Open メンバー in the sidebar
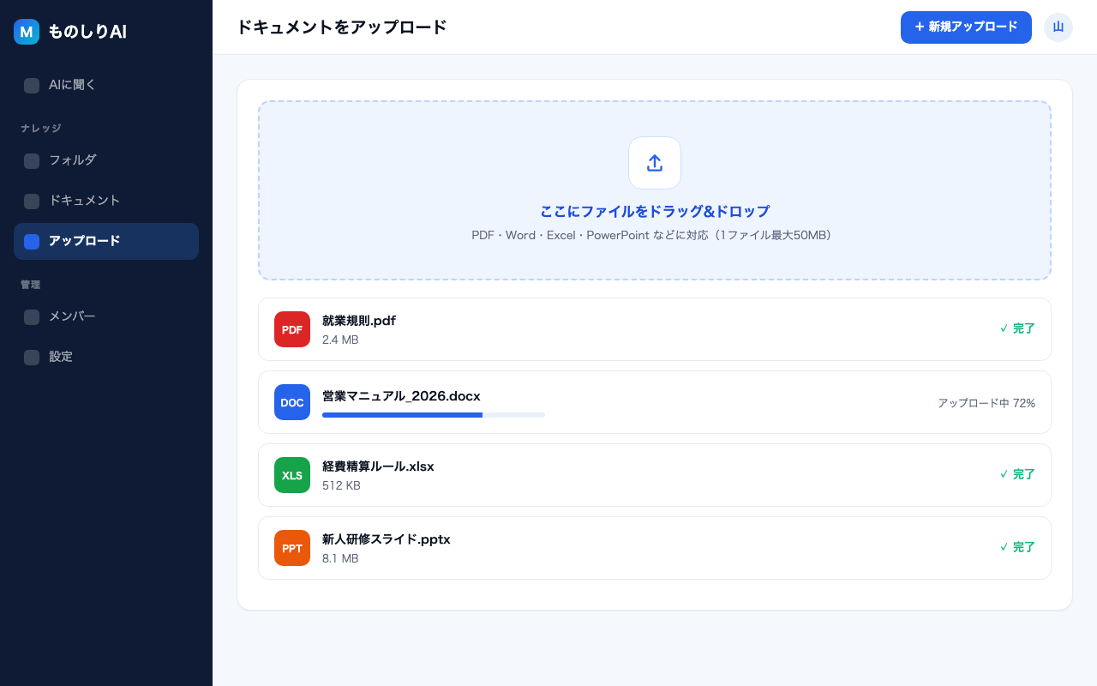The height and width of the screenshot is (686, 1097). (106, 316)
